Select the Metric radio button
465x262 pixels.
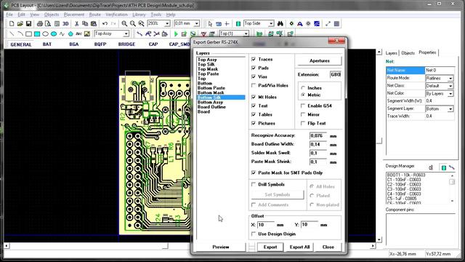point(303,95)
